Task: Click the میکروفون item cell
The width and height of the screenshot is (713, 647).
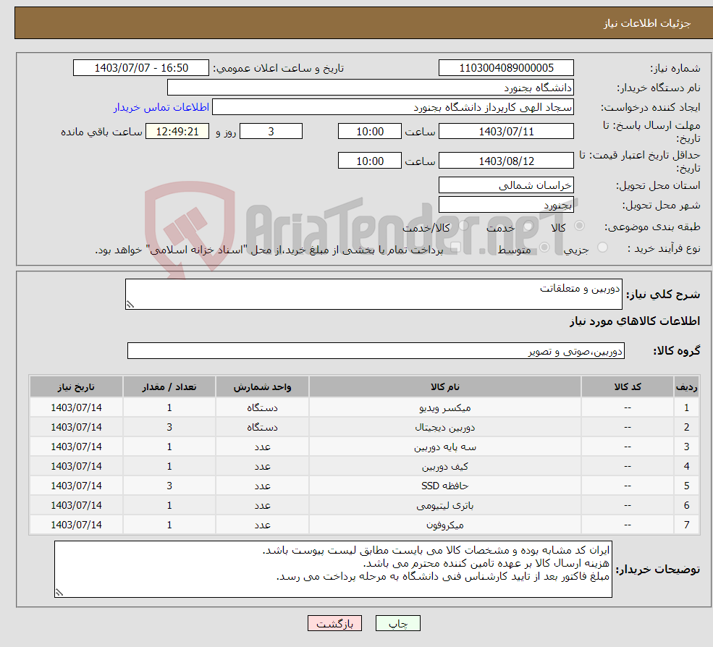Action: pos(445,525)
